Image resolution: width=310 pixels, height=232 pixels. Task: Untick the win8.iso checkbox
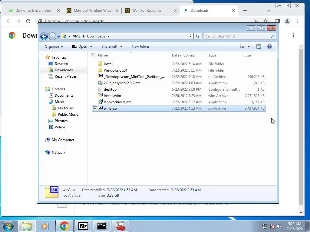coord(95,108)
